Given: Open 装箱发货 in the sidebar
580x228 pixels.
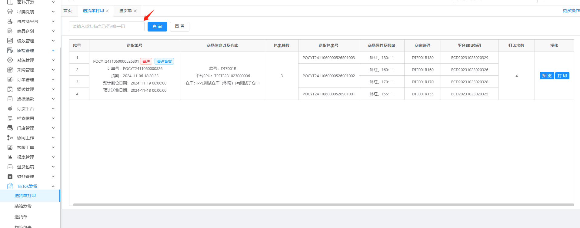Looking at the screenshot, I should pos(23,206).
